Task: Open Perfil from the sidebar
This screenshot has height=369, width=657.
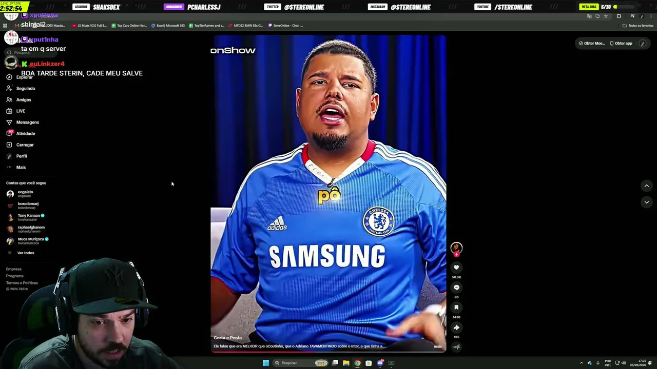Action: [x=16, y=156]
